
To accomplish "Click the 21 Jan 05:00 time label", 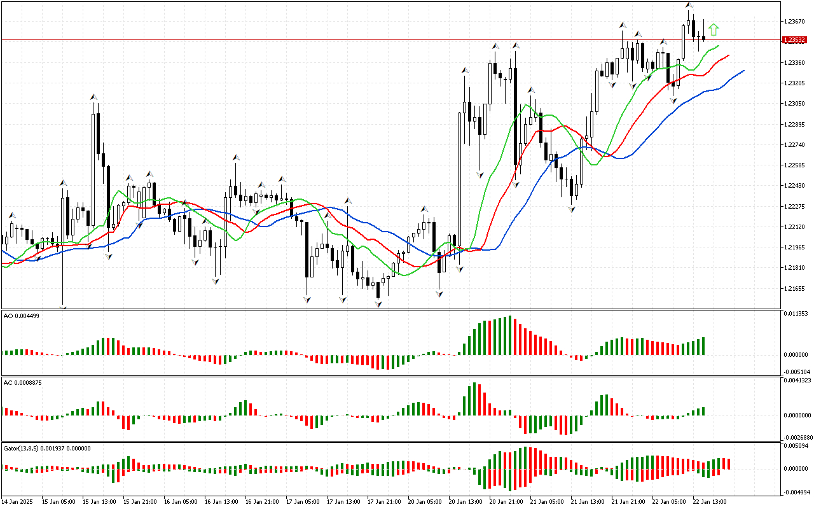I will tap(548, 501).
